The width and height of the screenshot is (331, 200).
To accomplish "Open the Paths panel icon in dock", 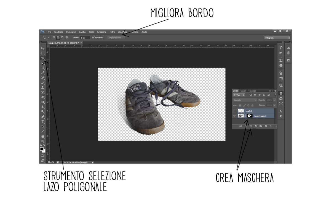I will [x=281, y=104].
